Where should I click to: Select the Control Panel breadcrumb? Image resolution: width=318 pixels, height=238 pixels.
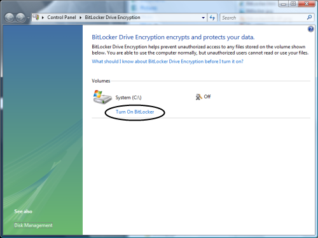(62, 17)
